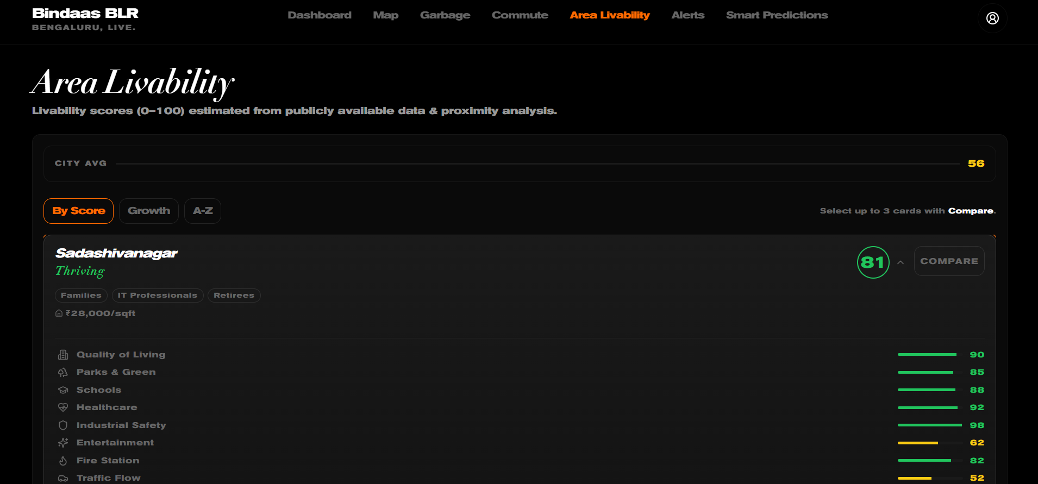1038x484 pixels.
Task: Click the Traffic Flow car icon
Action: point(63,478)
